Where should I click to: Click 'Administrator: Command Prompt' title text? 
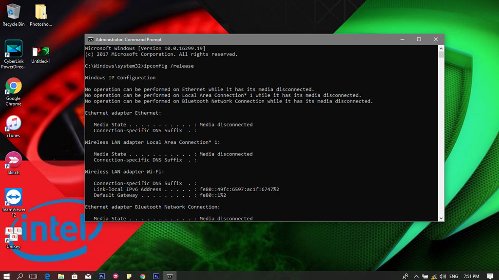click(x=129, y=40)
